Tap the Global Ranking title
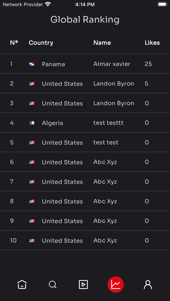The width and height of the screenshot is (170, 301). [x=85, y=19]
